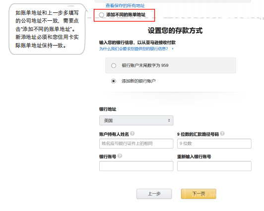Go back with the 上一步 button
This screenshot has height=211, width=264.
tap(154, 194)
